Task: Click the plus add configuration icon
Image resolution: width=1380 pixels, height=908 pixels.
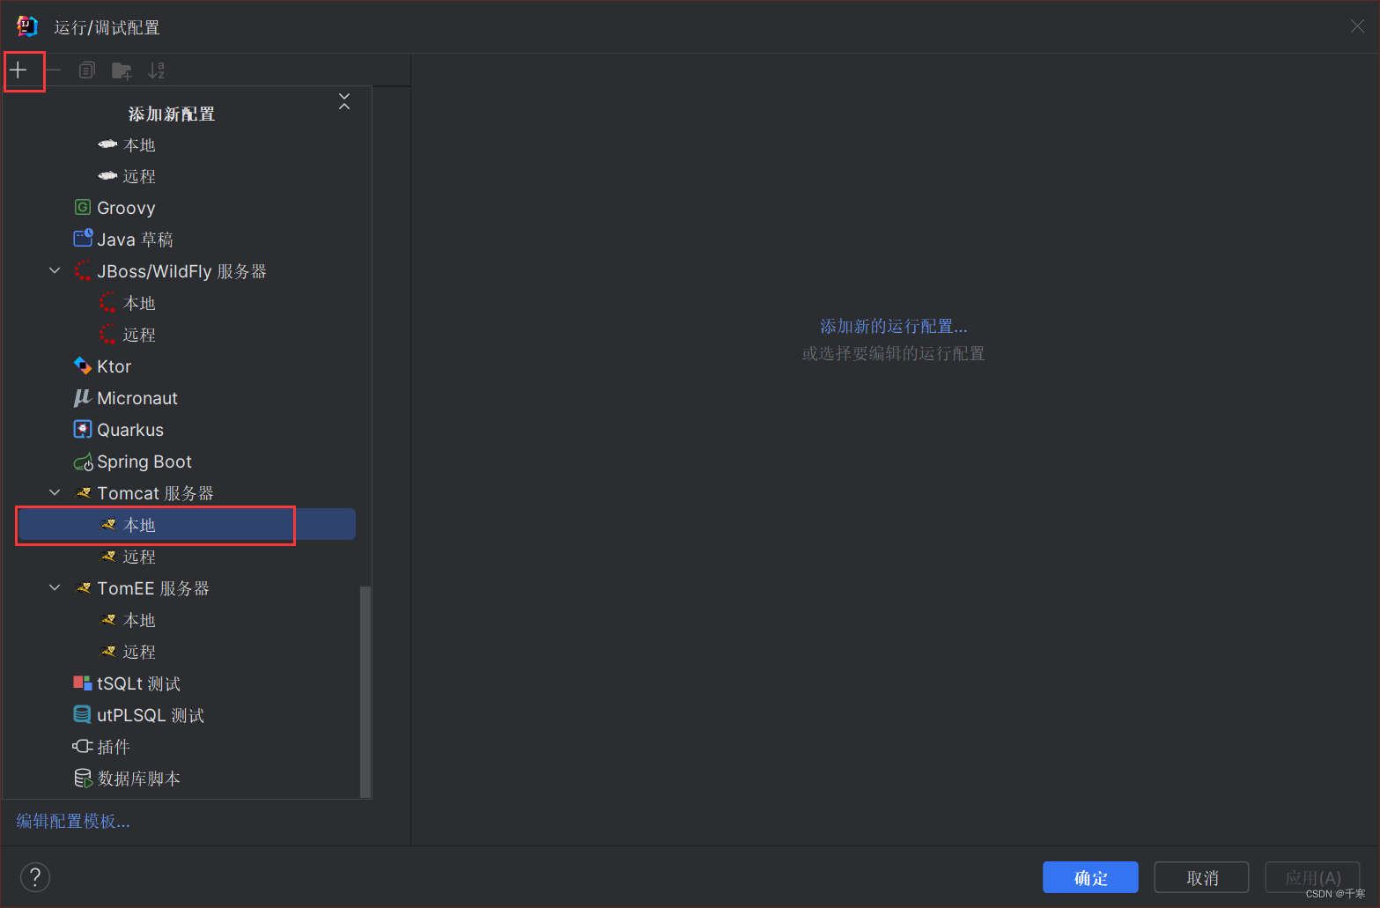Action: 18,70
